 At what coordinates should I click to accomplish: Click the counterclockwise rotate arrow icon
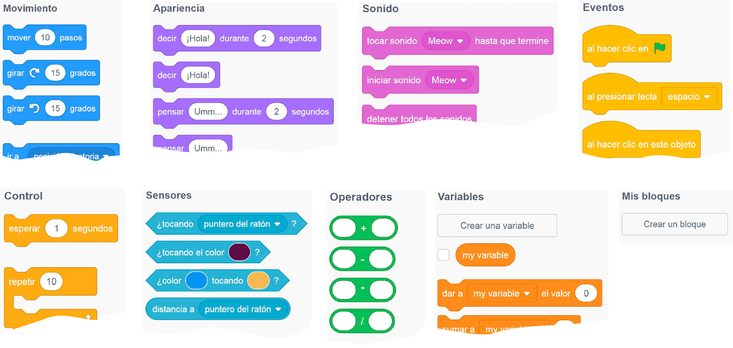(34, 108)
